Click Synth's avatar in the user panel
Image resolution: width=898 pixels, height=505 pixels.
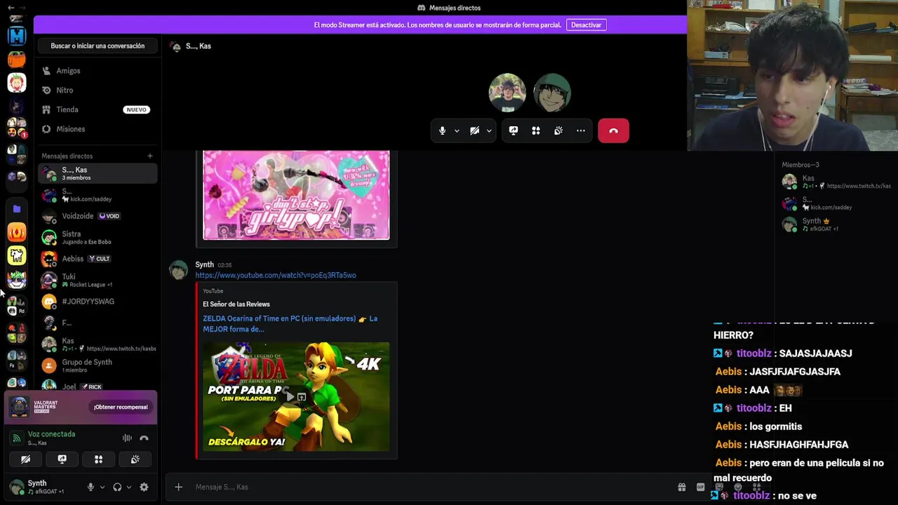pyautogui.click(x=16, y=487)
